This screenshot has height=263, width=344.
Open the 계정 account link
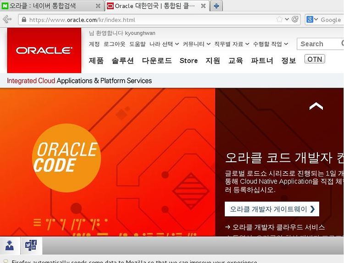[x=94, y=44]
